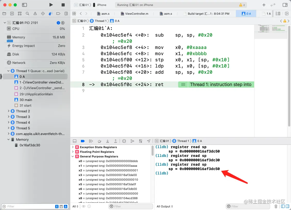The height and width of the screenshot is (210, 291).
Task: Click the related items grid icon
Action: (x=74, y=14)
